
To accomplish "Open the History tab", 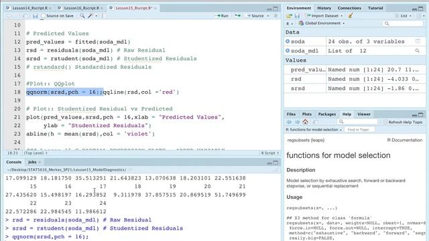I will [x=324, y=8].
